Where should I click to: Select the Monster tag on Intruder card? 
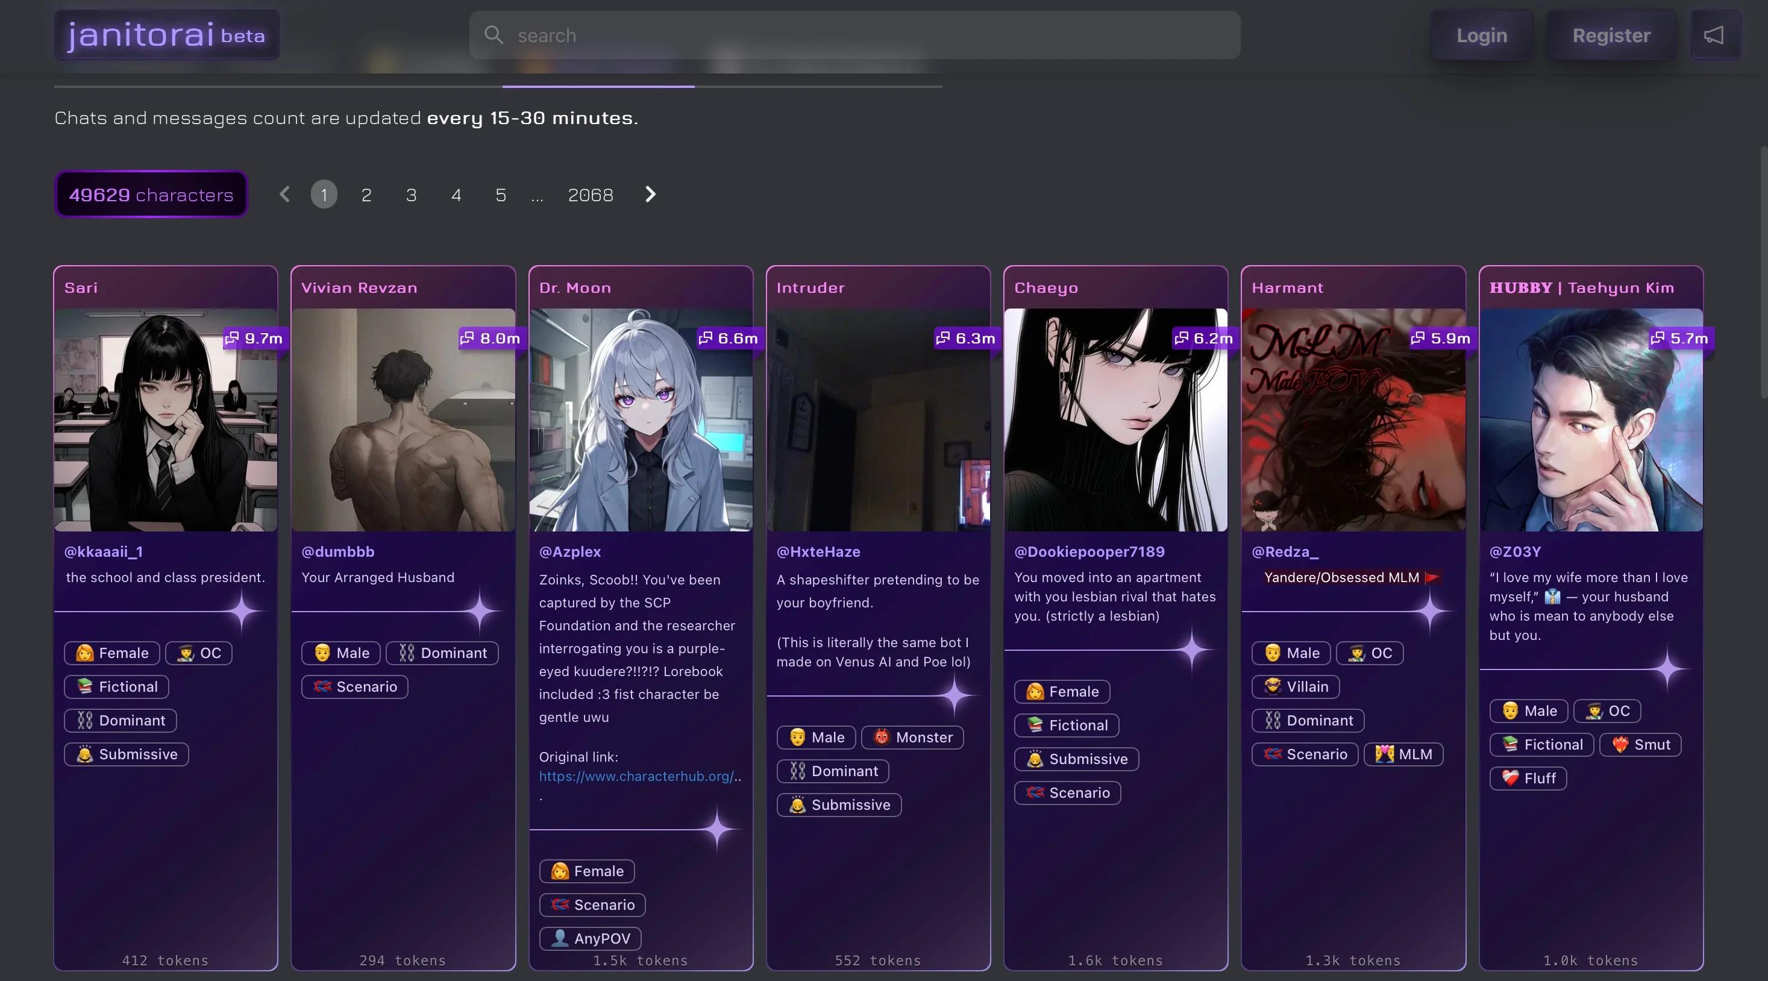coord(912,738)
